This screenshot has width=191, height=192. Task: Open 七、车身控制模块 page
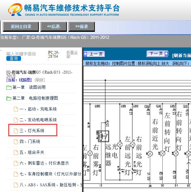coord(50,174)
